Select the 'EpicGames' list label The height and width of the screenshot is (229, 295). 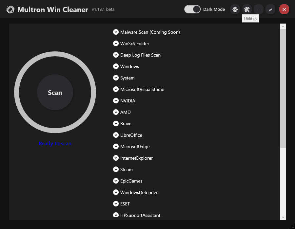point(131,181)
